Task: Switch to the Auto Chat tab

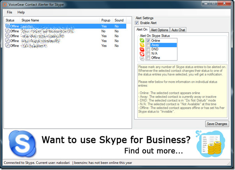Action: click(178, 30)
